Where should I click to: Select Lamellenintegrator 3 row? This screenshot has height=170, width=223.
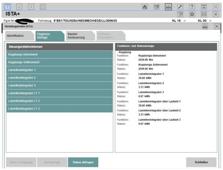[x=60, y=85]
